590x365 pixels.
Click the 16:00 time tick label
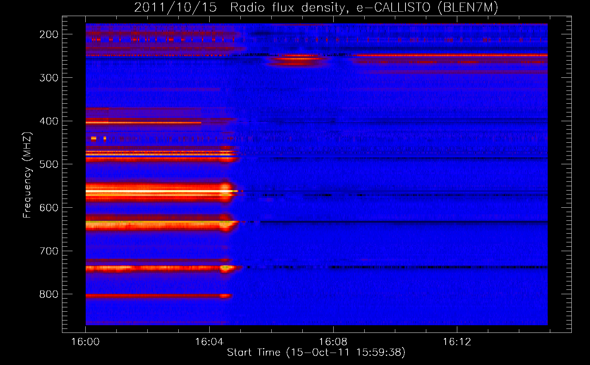pos(85,342)
